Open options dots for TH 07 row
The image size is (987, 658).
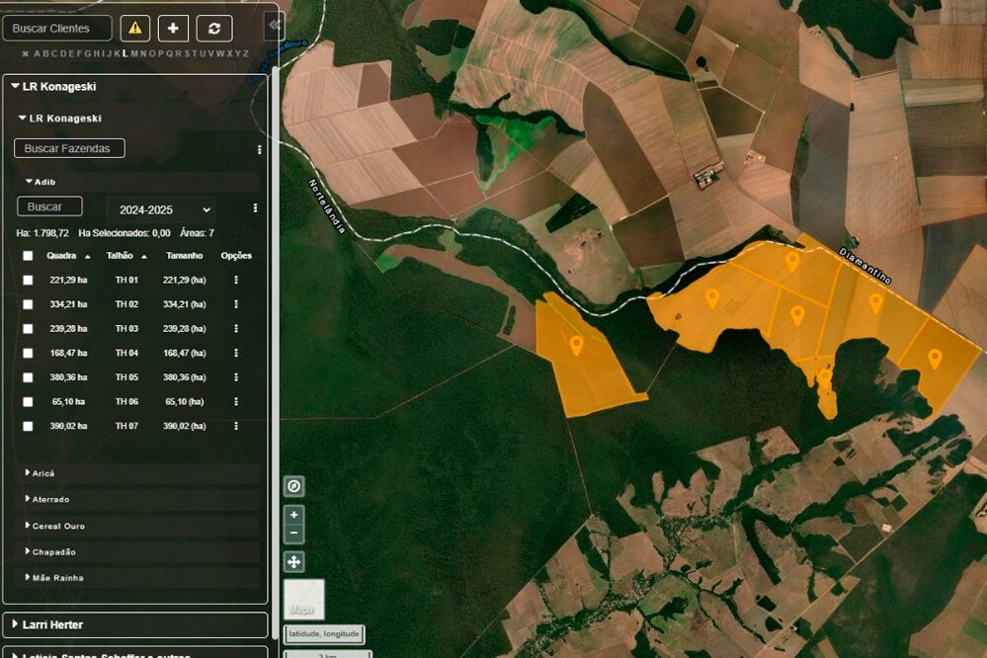coord(236,426)
